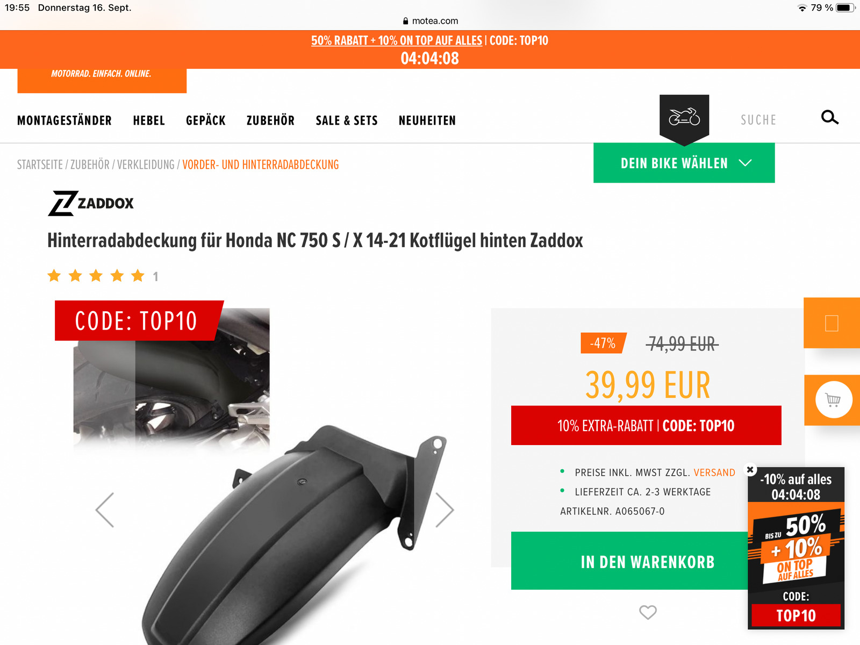The image size is (860, 645).
Task: Click the Zaddox brand logo
Action: (91, 203)
